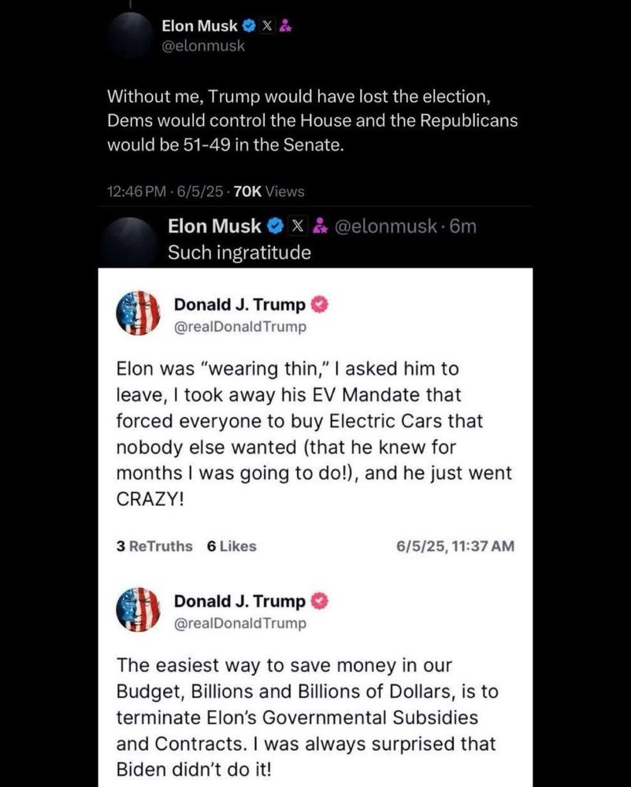Viewport: 631px width, 787px height.
Task: Open Trump's flag avatar on the Subsidies post
Action: (138, 610)
